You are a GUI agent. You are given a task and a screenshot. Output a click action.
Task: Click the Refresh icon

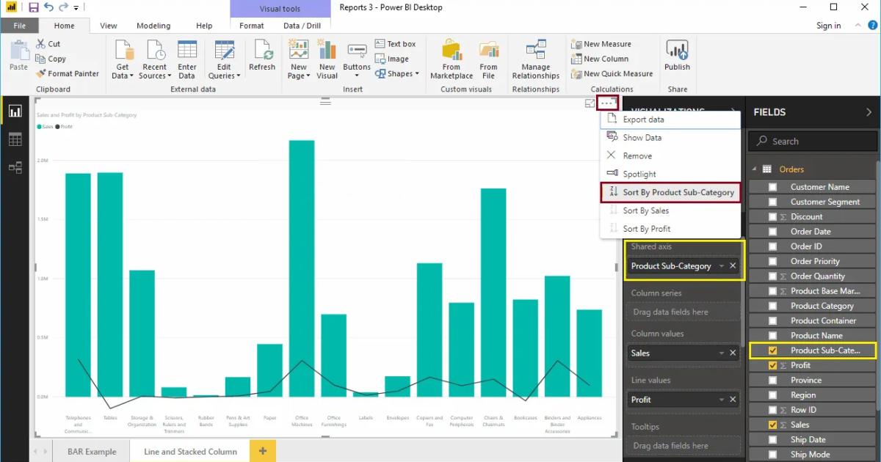tap(261, 59)
